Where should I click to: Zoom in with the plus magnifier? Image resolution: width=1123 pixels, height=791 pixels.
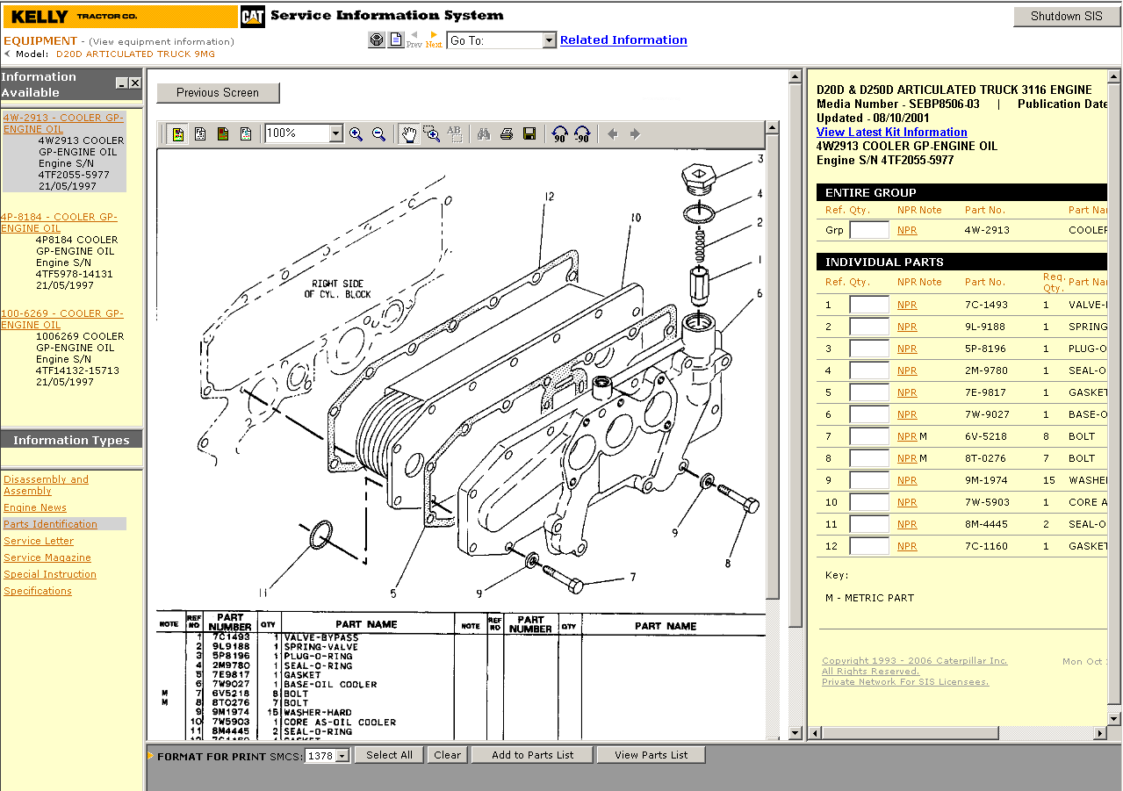point(356,133)
